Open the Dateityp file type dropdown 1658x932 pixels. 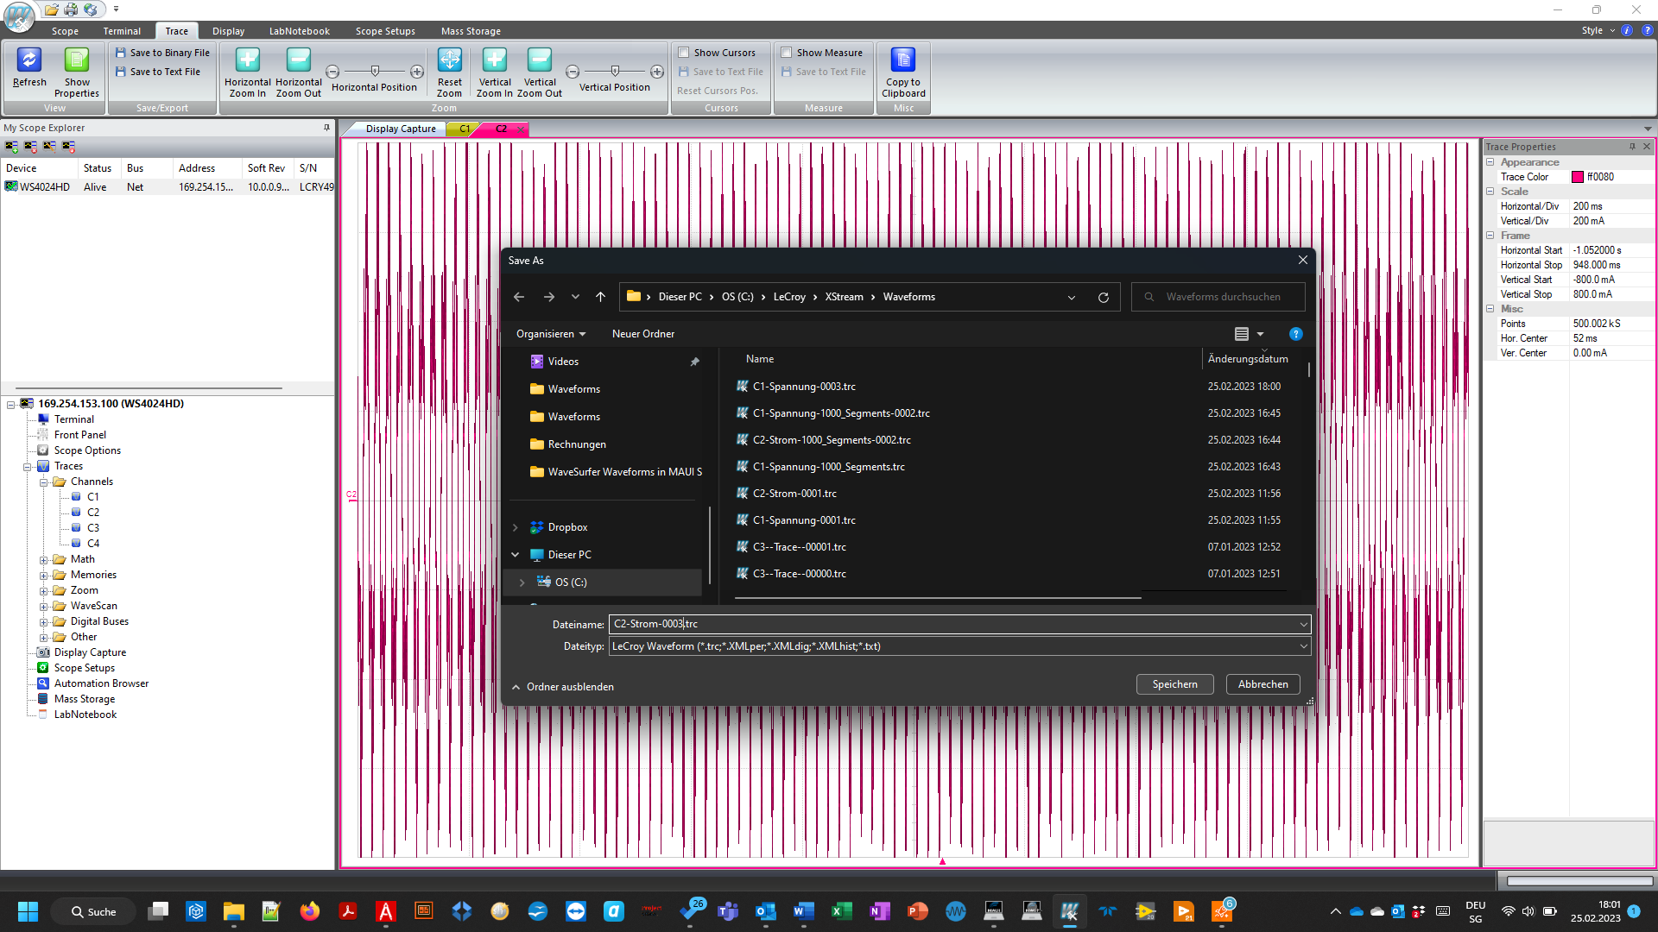coord(1303,646)
